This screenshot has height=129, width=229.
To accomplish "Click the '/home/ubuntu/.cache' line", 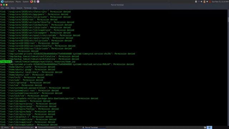I will point(28,67).
